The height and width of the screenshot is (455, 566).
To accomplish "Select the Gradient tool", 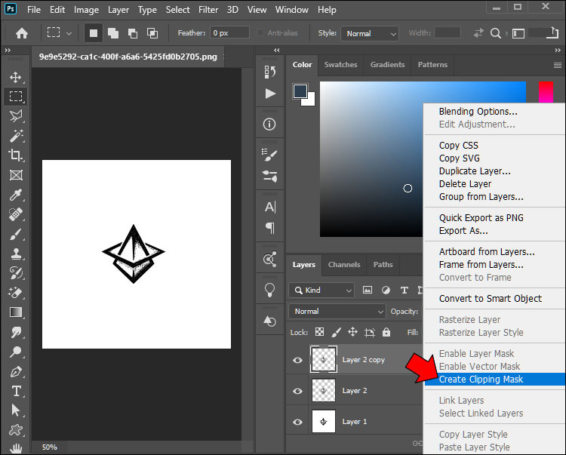I will (x=16, y=312).
